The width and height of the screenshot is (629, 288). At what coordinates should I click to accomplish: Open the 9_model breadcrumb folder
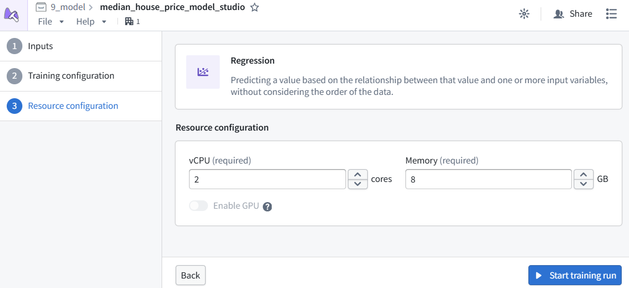[x=68, y=7]
